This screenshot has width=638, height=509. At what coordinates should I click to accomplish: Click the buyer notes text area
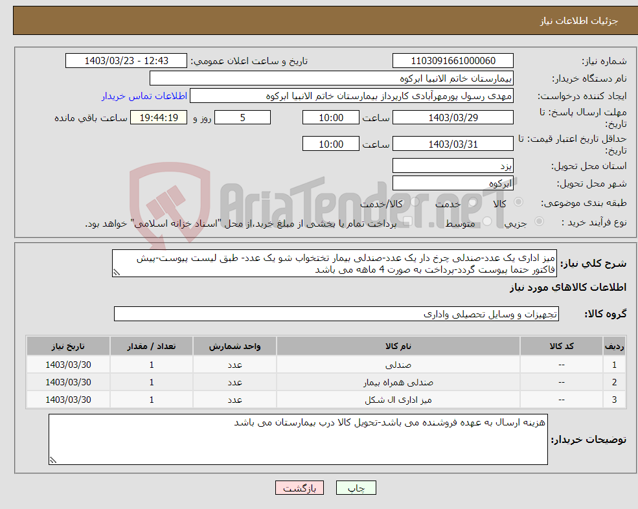[298, 440]
